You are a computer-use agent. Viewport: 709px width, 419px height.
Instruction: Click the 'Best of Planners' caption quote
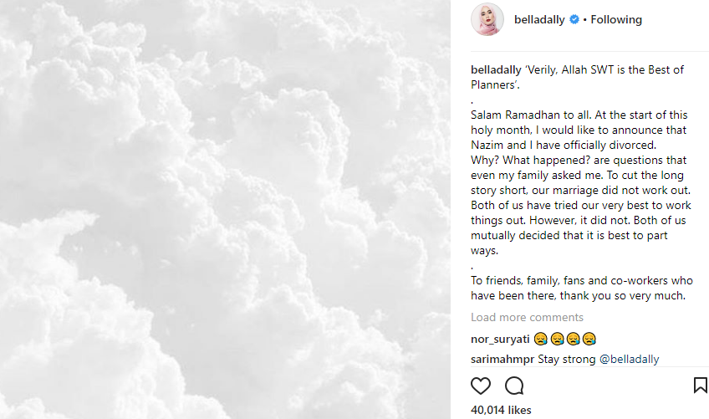pyautogui.click(x=577, y=78)
